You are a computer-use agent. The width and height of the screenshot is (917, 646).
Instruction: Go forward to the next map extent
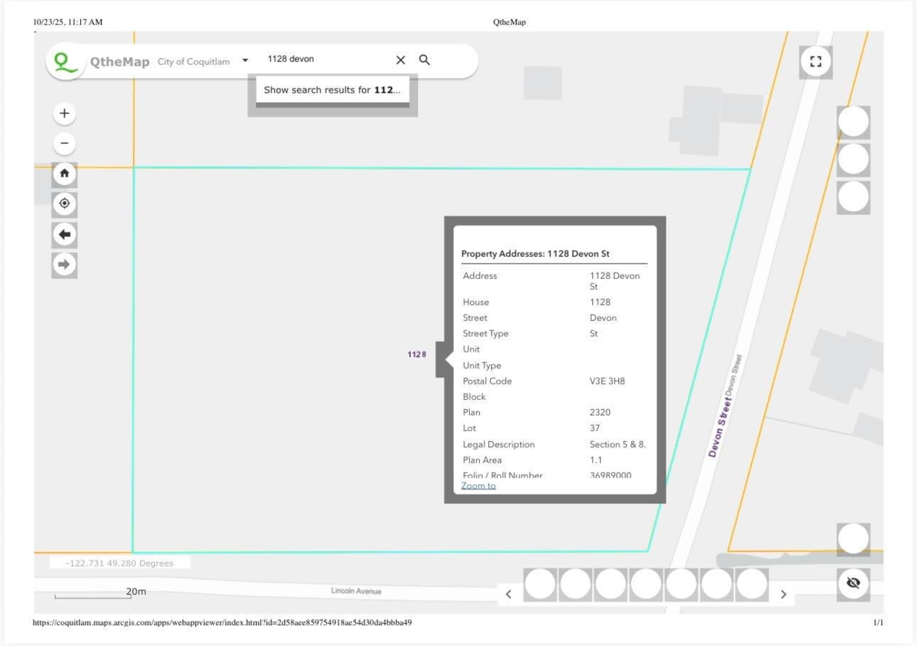tap(64, 265)
